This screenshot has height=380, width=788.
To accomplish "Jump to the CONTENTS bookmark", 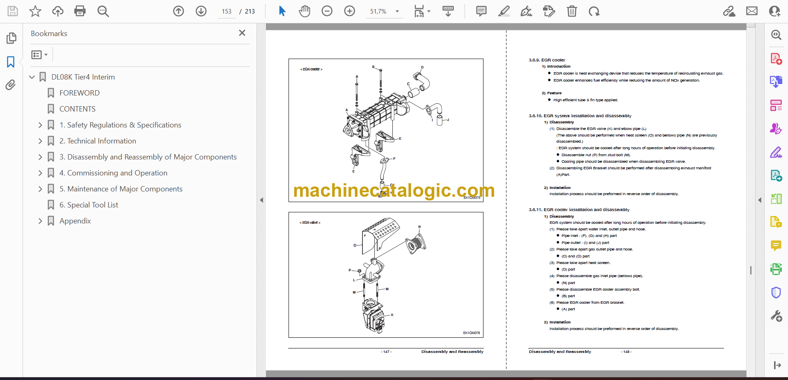I will tap(77, 109).
